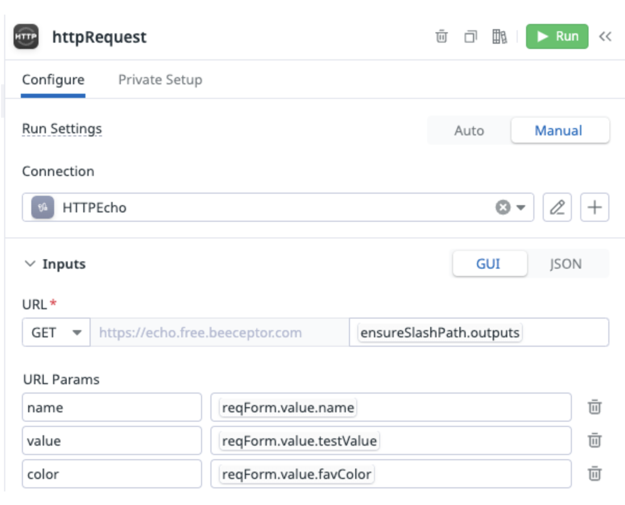The height and width of the screenshot is (505, 625).
Task: Open the library icon next to Run
Action: point(498,36)
